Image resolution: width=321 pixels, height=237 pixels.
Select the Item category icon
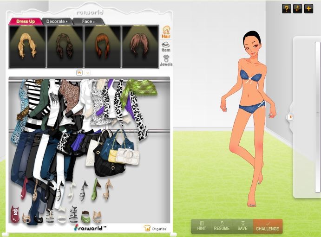[x=165, y=46]
